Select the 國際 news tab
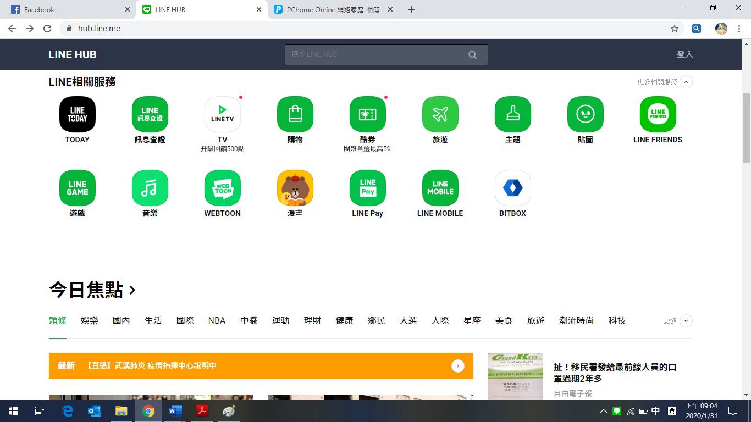 [185, 320]
